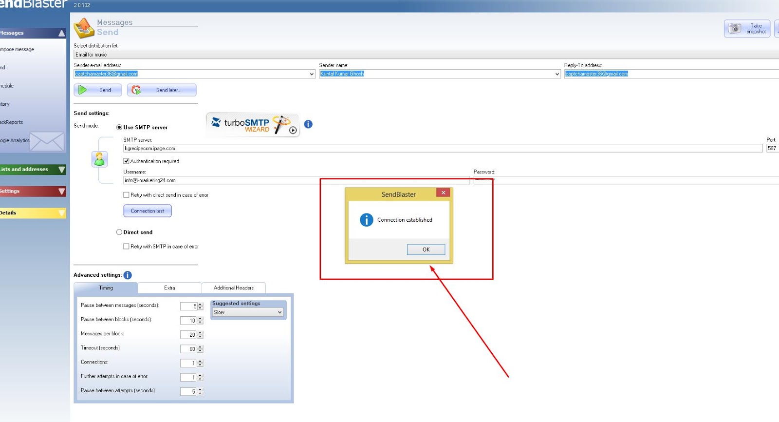779x422 pixels.
Task: Click Messages per block value field
Action: pos(188,335)
